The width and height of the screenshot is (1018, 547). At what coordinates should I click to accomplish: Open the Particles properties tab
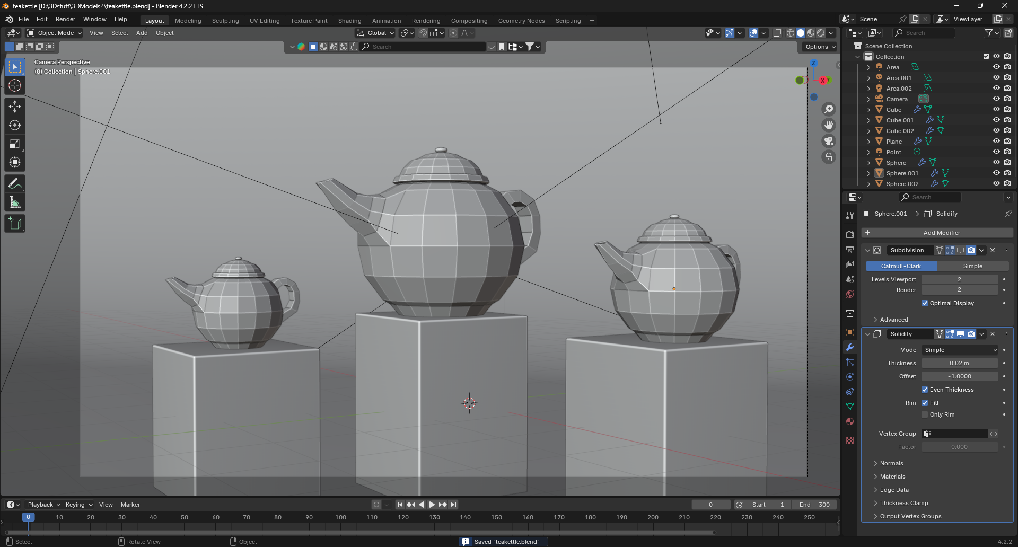coord(850,362)
